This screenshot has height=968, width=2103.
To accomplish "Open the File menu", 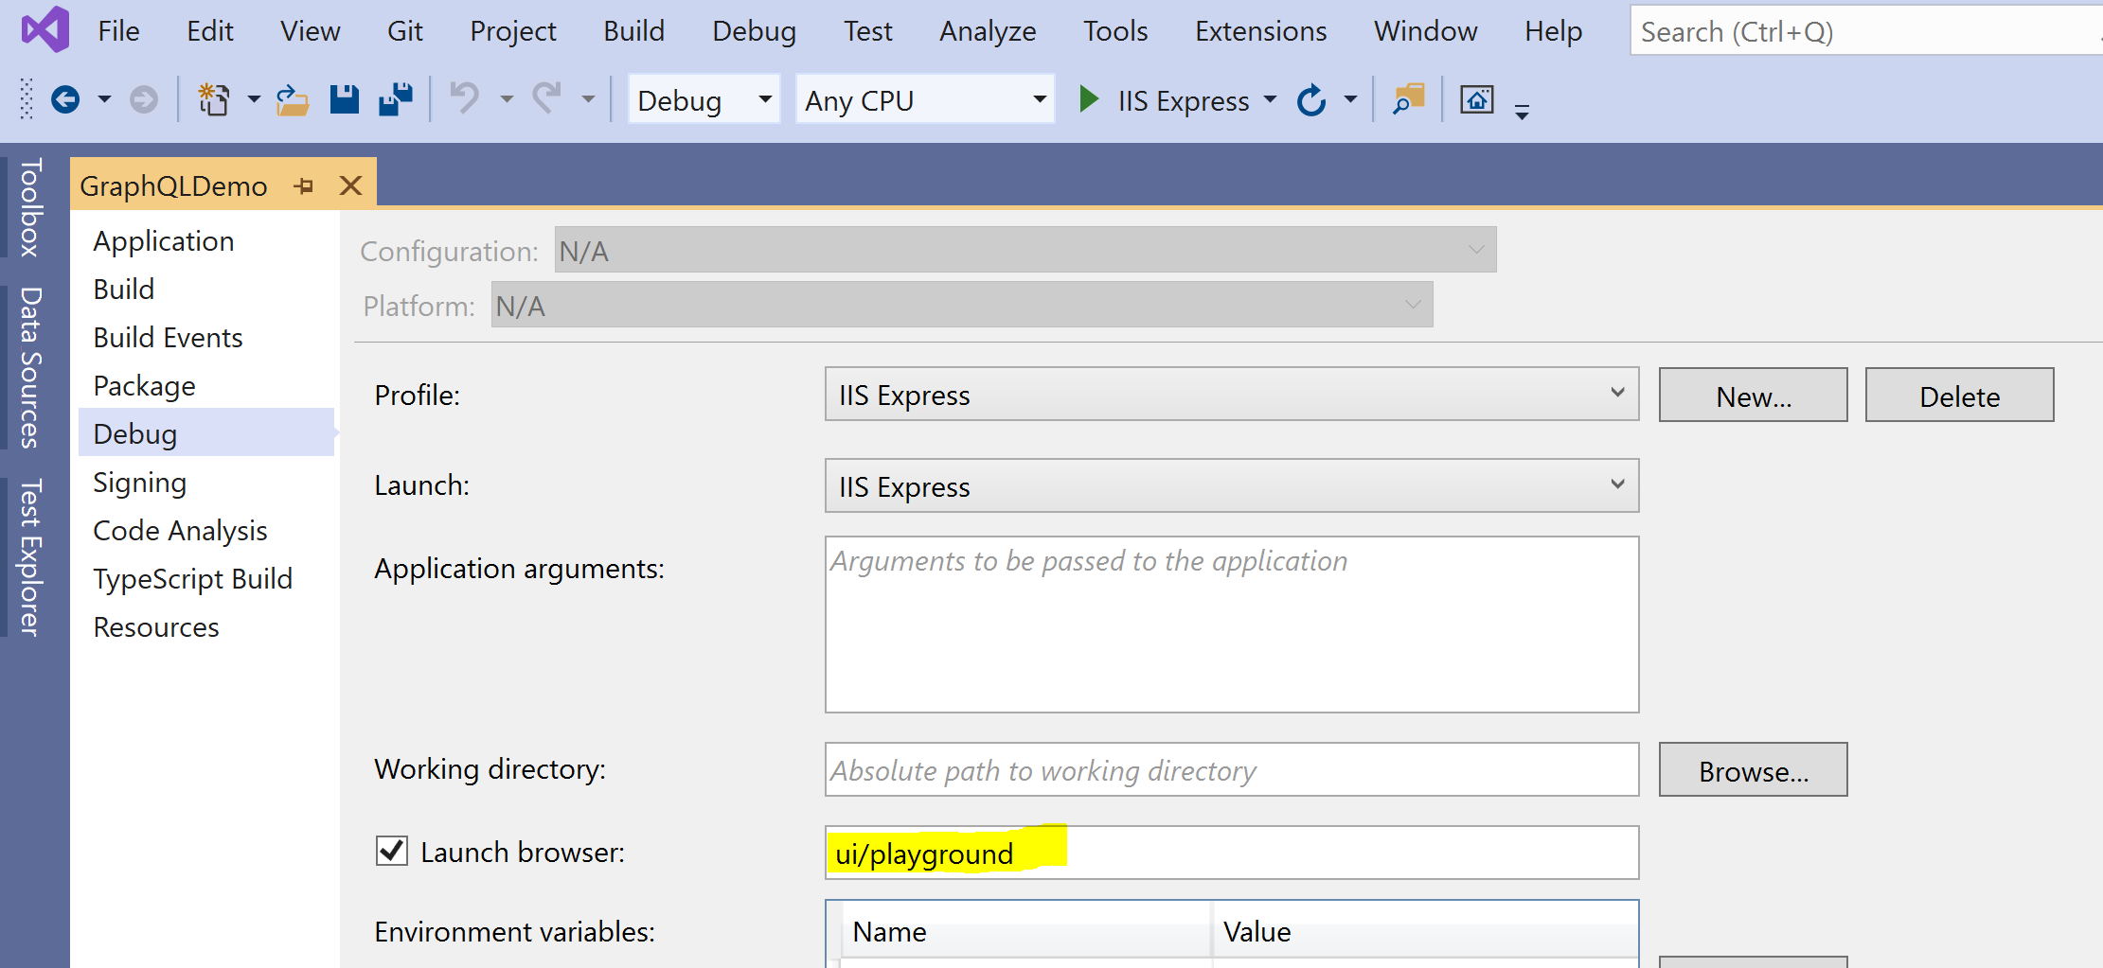I will coord(118,31).
